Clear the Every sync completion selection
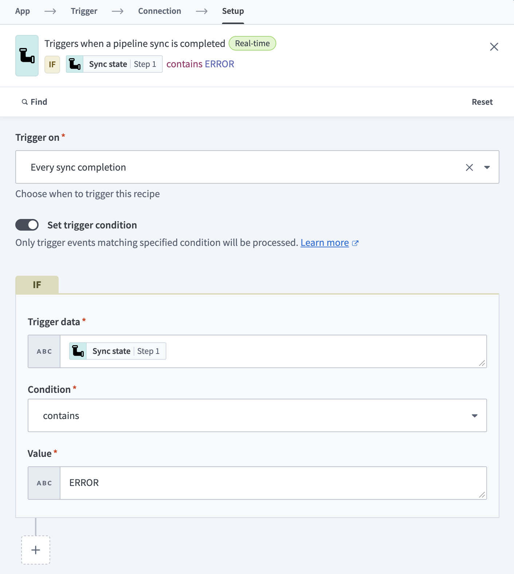 [469, 167]
